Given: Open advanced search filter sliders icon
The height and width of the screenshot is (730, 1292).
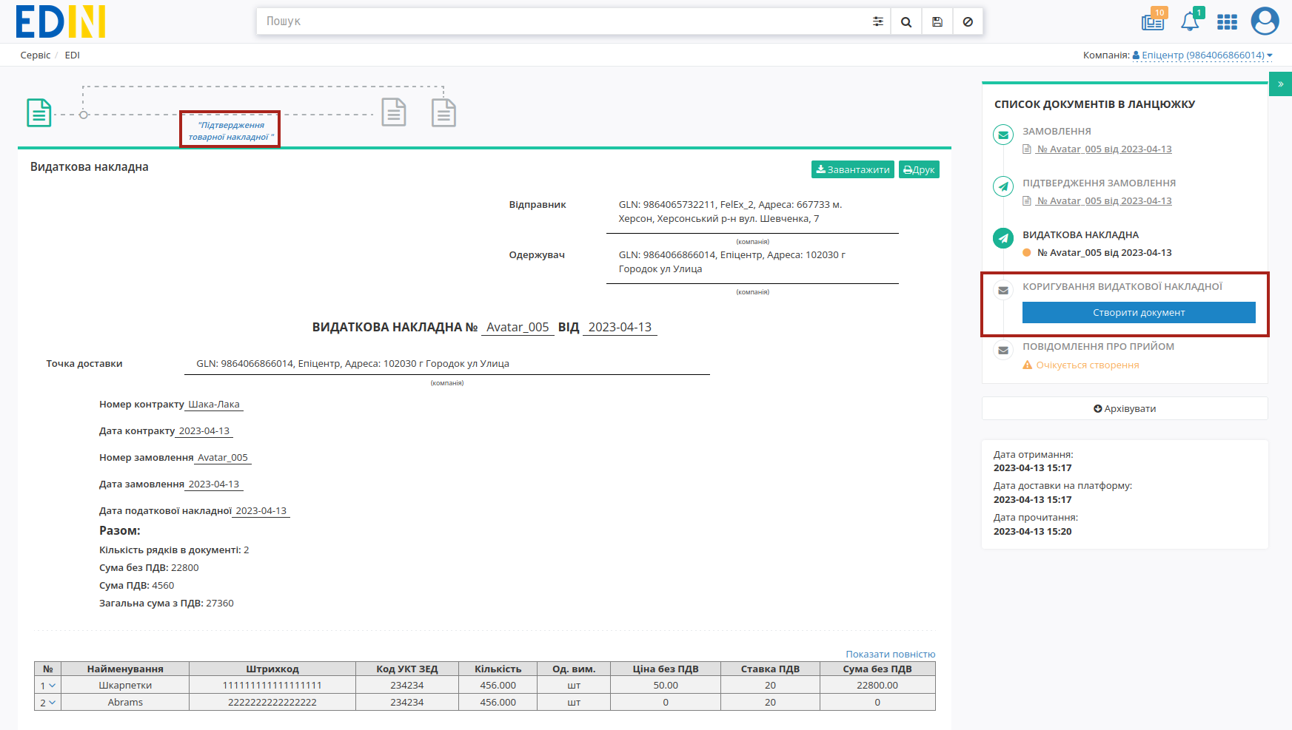Looking at the screenshot, I should [878, 21].
